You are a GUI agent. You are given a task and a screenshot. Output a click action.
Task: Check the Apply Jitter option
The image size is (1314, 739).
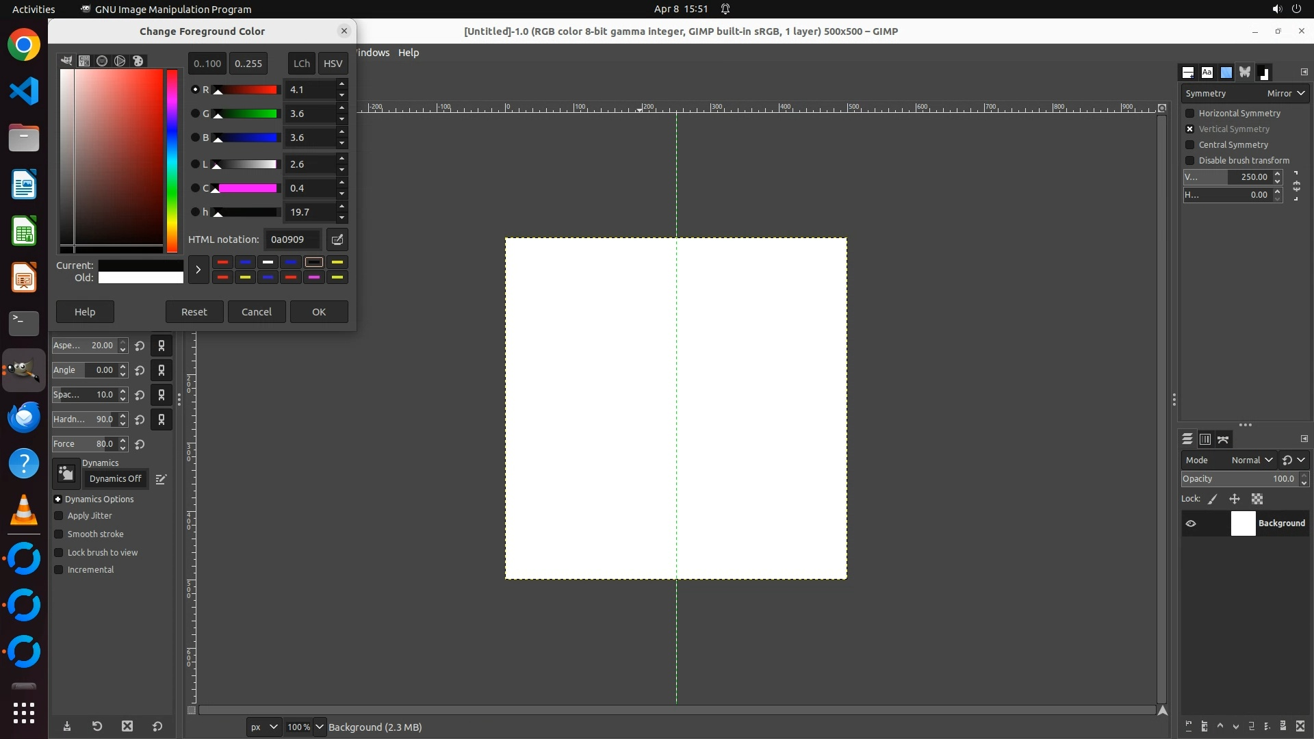coord(59,516)
